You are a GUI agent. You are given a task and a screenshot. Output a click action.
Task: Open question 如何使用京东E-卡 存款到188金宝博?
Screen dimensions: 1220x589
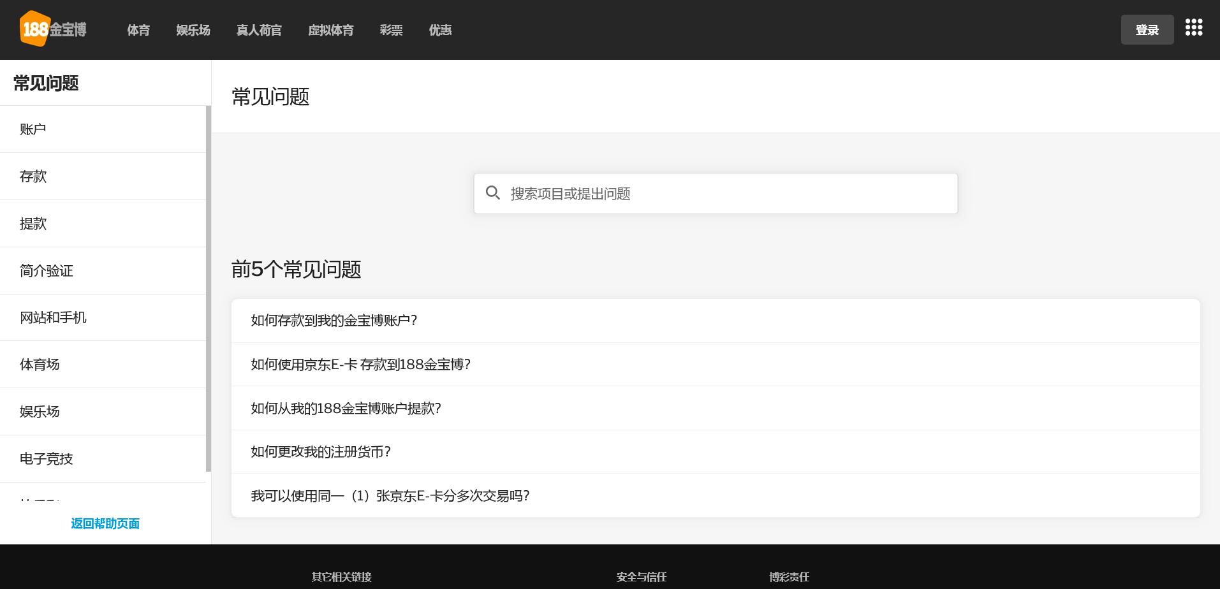[x=716, y=365]
